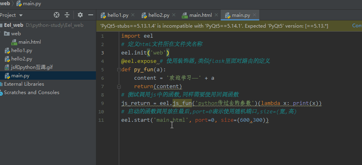Viewport: 362px width, 165px height.
Task: Click the lambda keyword on line 9
Action: pos(270,103)
